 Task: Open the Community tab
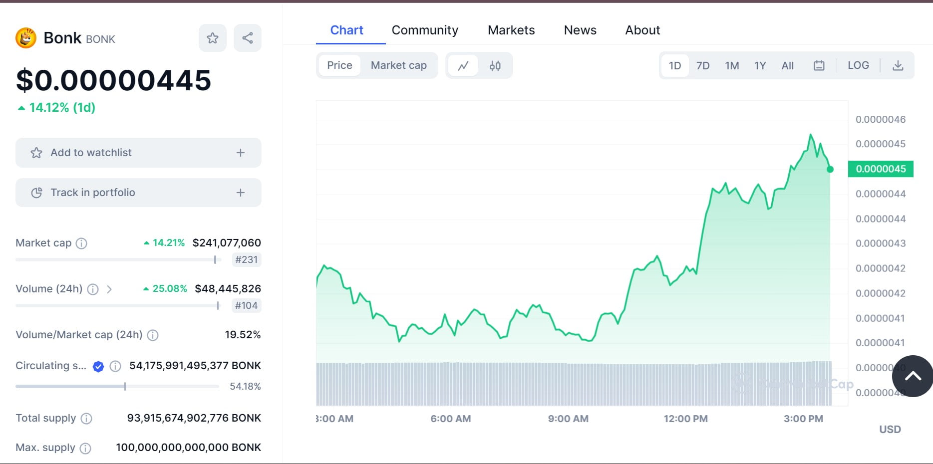pos(425,30)
